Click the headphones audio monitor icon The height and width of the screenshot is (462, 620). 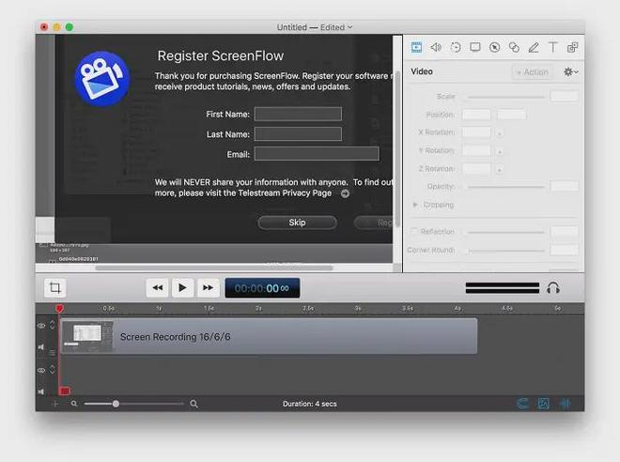tap(553, 288)
